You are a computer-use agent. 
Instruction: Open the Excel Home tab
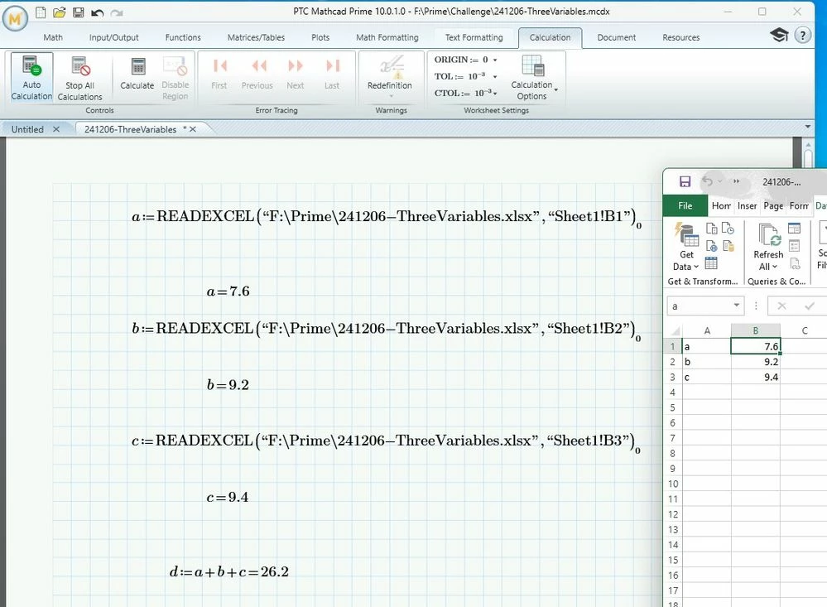[721, 206]
